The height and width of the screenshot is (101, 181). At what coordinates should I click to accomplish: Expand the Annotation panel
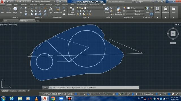click(57, 17)
